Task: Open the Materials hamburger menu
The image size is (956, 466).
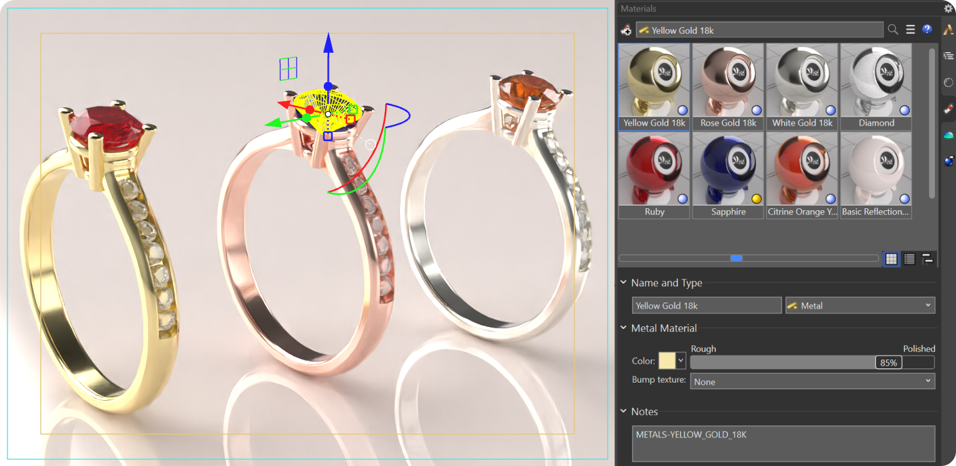Action: pyautogui.click(x=911, y=30)
